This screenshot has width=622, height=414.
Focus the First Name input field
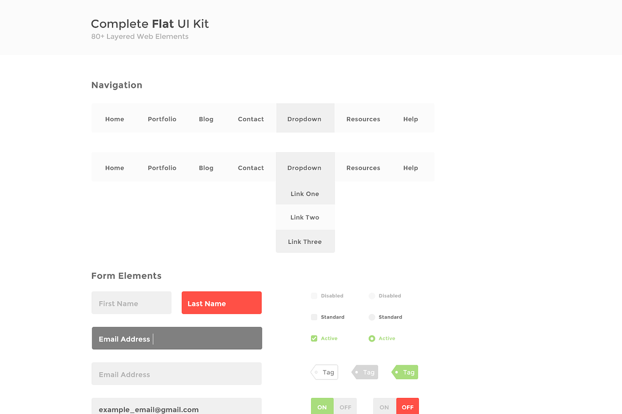(x=131, y=303)
